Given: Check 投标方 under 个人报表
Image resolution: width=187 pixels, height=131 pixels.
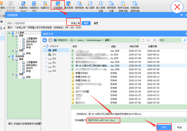Looking at the screenshot, I should pyautogui.click(x=20, y=45).
